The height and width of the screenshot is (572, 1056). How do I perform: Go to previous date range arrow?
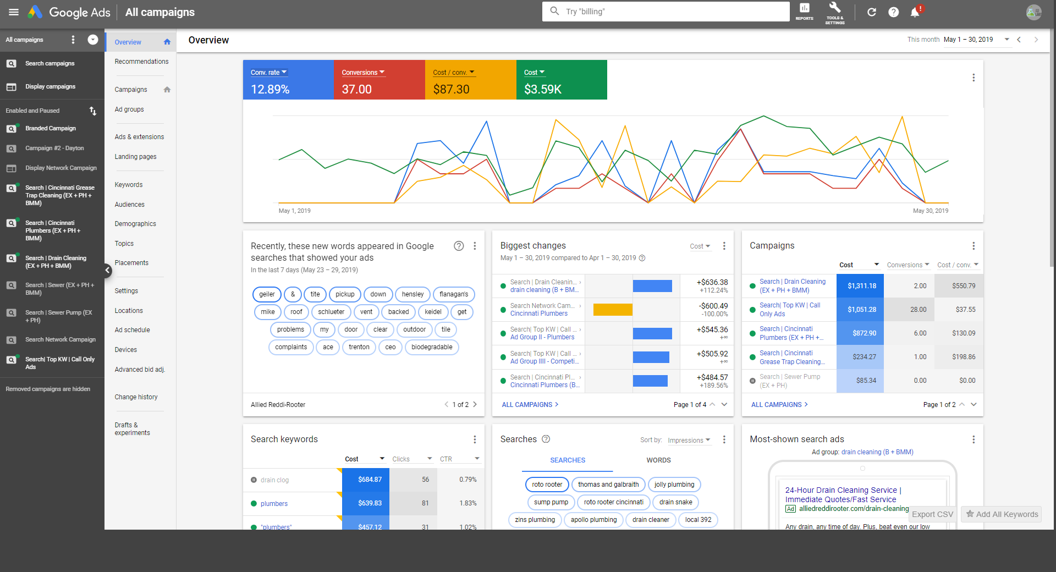point(1019,40)
